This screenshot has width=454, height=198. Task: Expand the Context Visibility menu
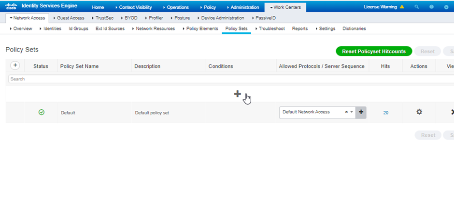pyautogui.click(x=133, y=7)
